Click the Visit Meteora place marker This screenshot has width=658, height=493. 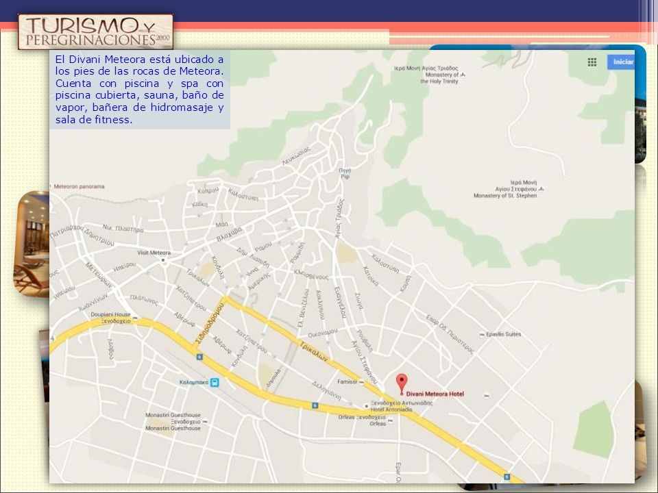coord(163,260)
